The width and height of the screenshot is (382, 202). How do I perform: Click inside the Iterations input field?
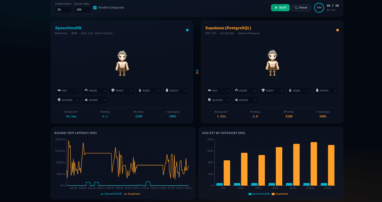coord(63,10)
